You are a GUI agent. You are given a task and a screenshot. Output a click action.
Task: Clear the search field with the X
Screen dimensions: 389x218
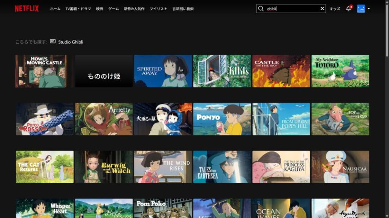pos(322,9)
